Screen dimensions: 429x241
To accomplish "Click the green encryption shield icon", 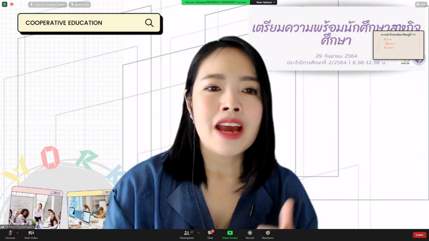I will point(5,4).
